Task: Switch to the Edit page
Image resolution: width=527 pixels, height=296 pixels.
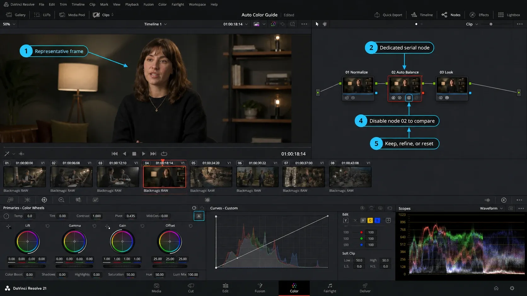Action: point(225,288)
